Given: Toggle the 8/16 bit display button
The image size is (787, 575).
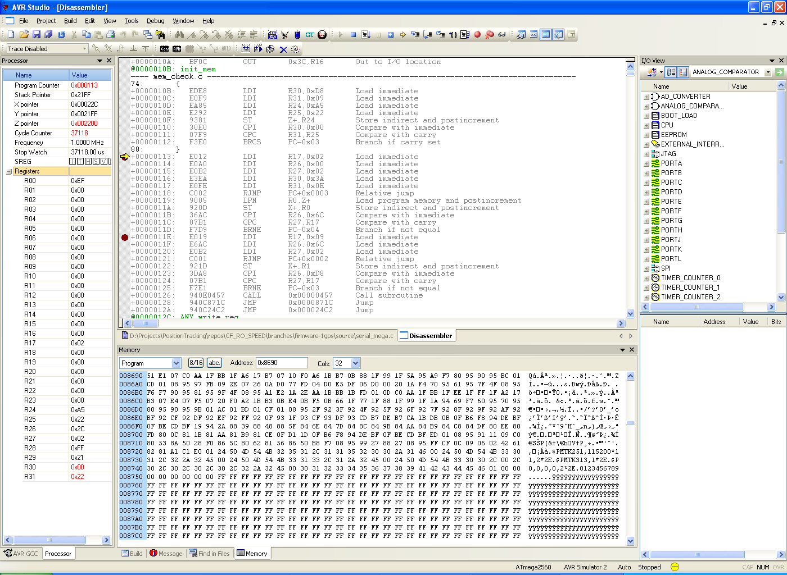Looking at the screenshot, I should coord(196,363).
